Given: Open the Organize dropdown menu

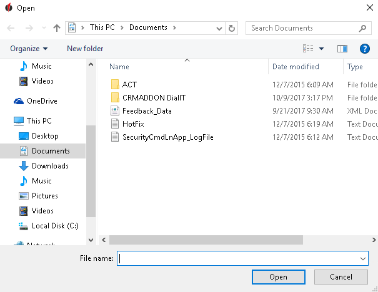Looking at the screenshot, I should point(29,49).
